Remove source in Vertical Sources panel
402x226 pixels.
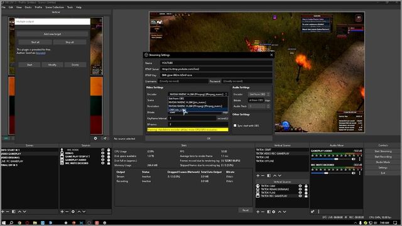(x=263, y=212)
